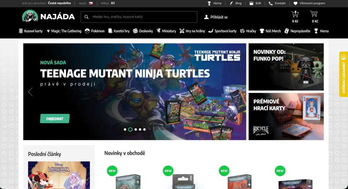The height and width of the screenshot is (189, 348).
Task: Click the Novinky v obchodě heading
Action: click(125, 153)
